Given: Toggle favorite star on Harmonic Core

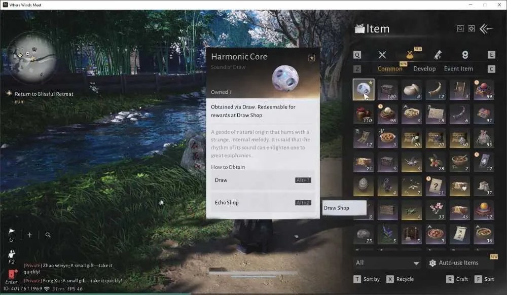Looking at the screenshot, I should click(x=311, y=58).
